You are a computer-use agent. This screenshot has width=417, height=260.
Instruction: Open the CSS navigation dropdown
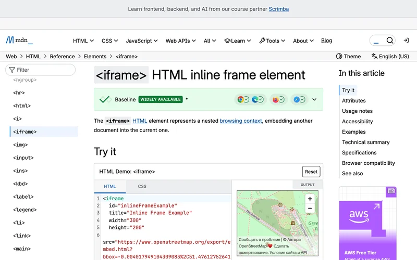(109, 41)
